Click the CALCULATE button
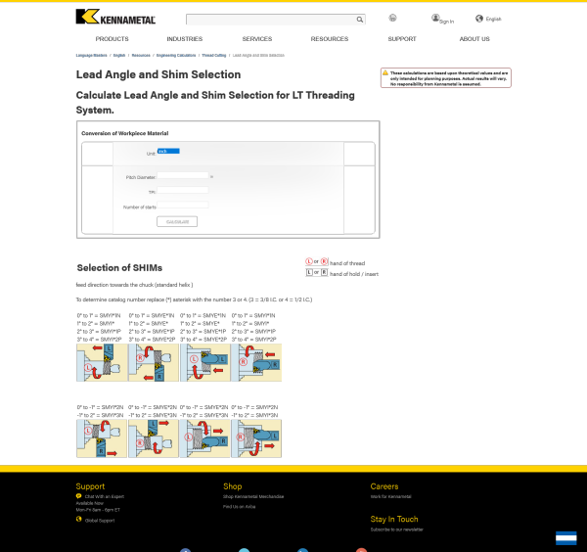The image size is (587, 552). point(177,222)
